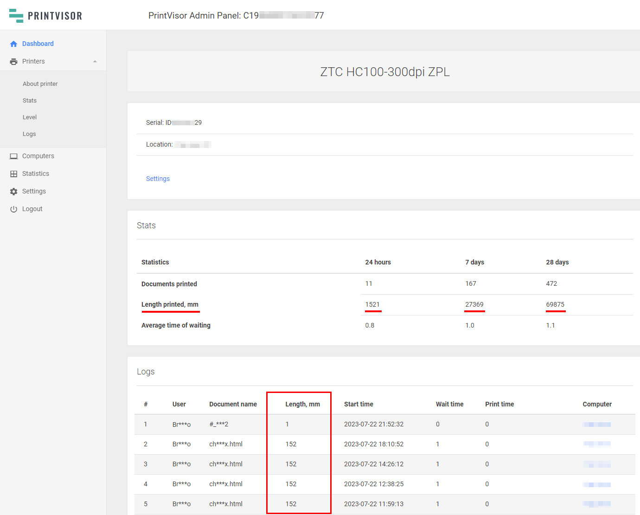Open the Computers sidebar menu item
640x515 pixels.
pos(38,156)
